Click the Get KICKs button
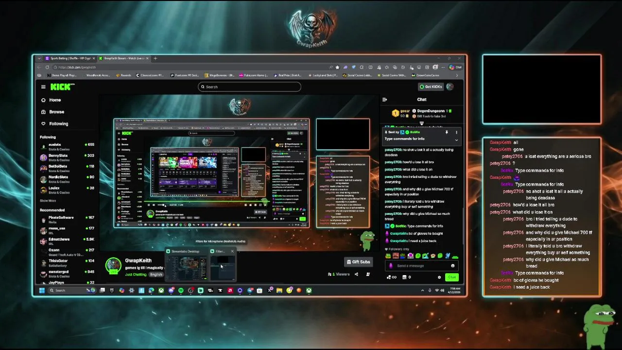This screenshot has width=622, height=350. tap(432, 87)
